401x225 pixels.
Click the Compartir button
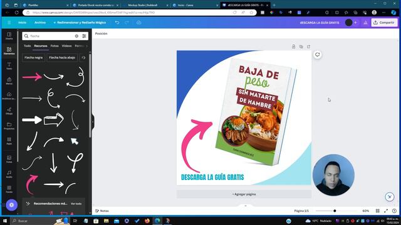(384, 22)
